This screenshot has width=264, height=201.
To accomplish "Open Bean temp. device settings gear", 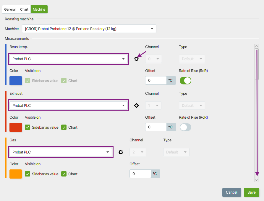I will coord(136,59).
